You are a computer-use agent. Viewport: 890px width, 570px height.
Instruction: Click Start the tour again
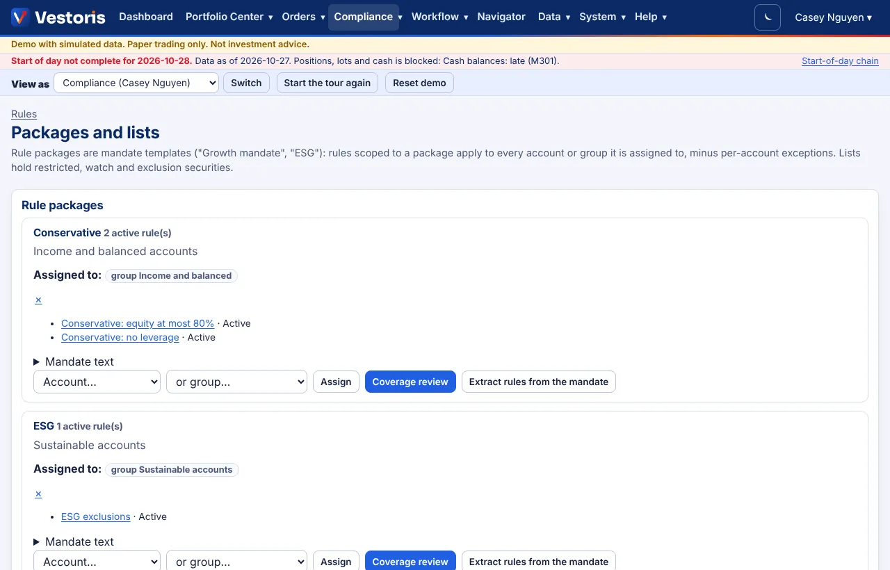[327, 83]
